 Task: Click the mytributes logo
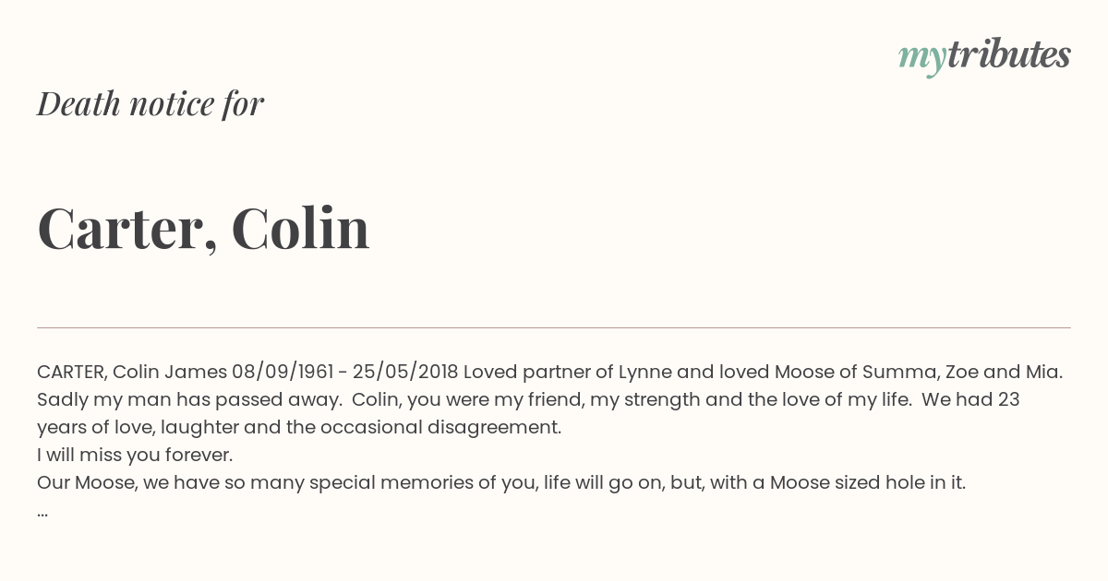click(984, 57)
